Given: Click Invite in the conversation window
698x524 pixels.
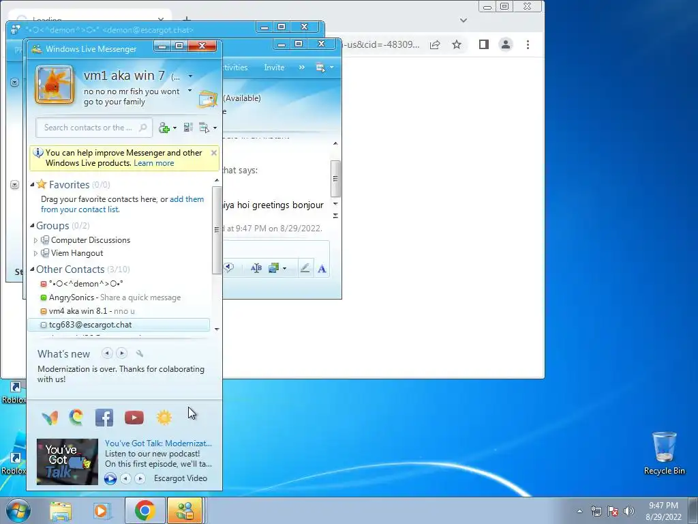Looking at the screenshot, I should (274, 68).
